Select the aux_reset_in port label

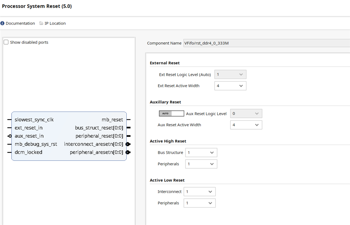point(29,136)
